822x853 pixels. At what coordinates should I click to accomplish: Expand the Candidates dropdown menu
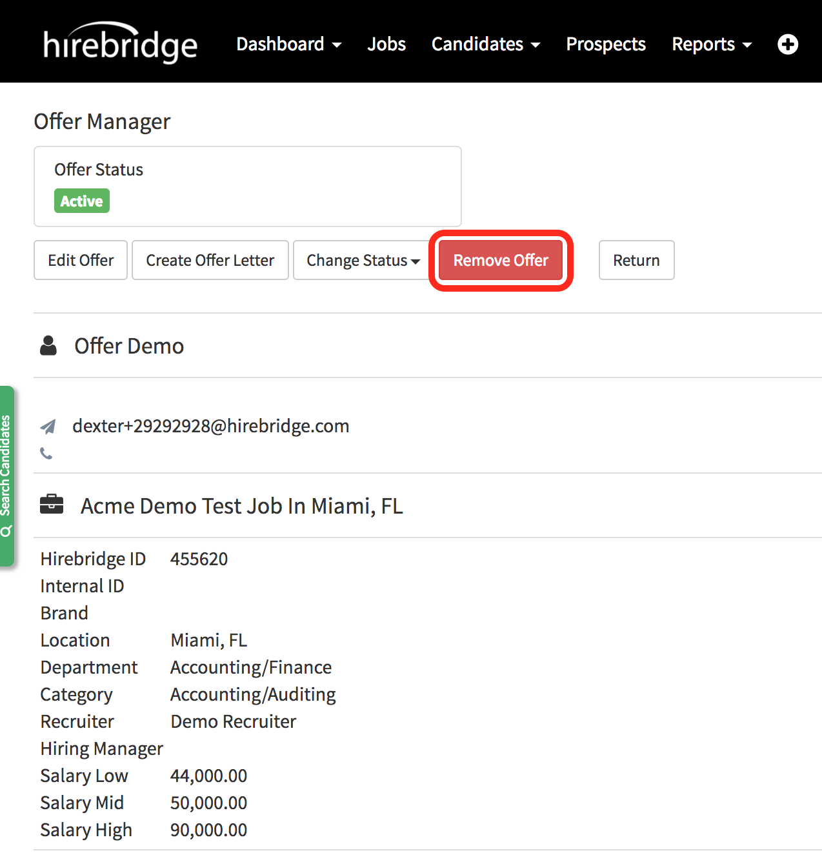coord(485,45)
